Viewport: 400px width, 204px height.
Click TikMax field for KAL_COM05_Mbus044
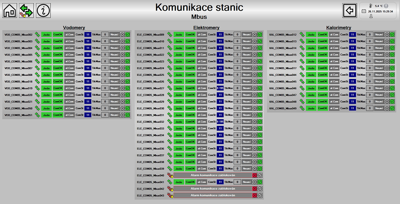[x=370, y=75]
